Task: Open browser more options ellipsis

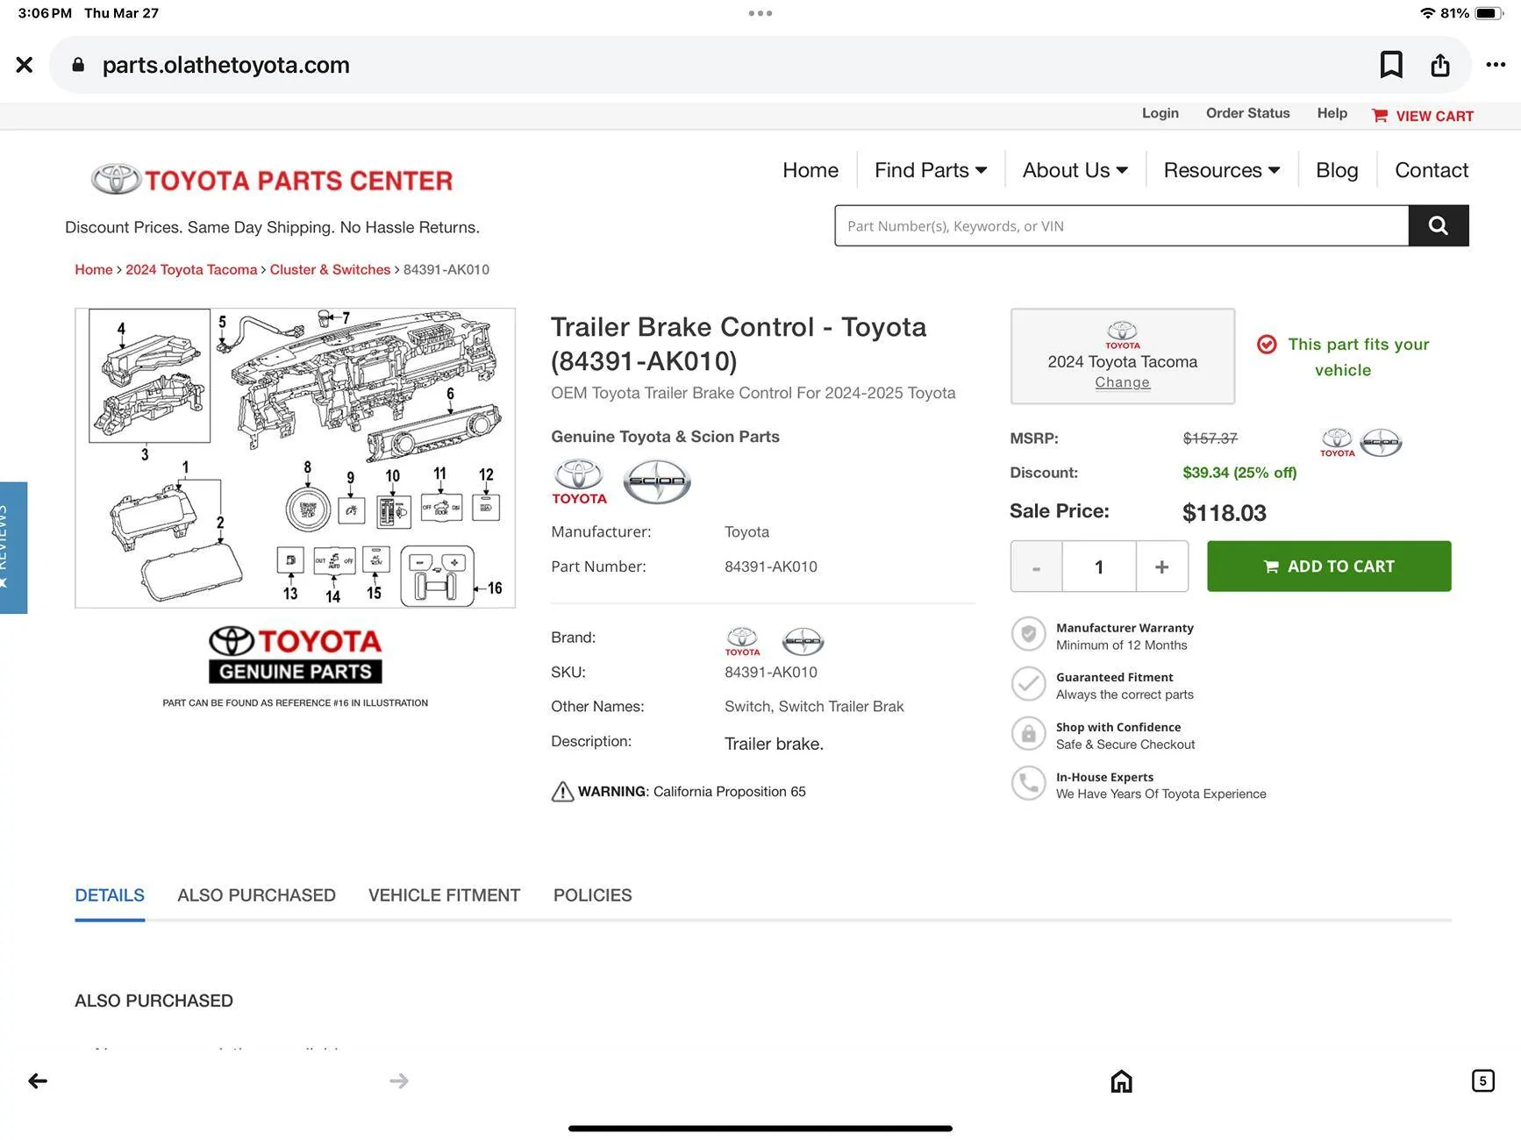Action: (1496, 65)
